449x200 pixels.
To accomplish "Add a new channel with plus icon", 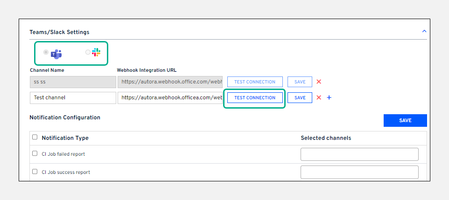I will coord(329,98).
